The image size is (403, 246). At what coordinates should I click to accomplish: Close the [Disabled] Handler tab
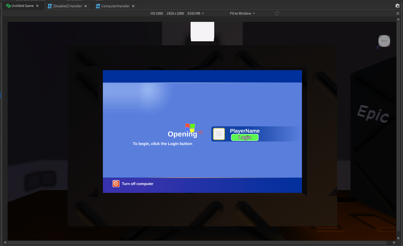coord(86,6)
